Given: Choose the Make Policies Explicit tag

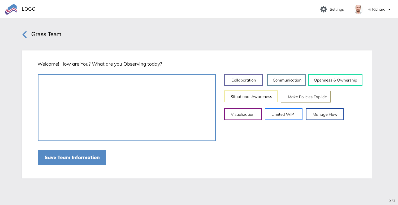Looking at the screenshot, I should coord(305,97).
